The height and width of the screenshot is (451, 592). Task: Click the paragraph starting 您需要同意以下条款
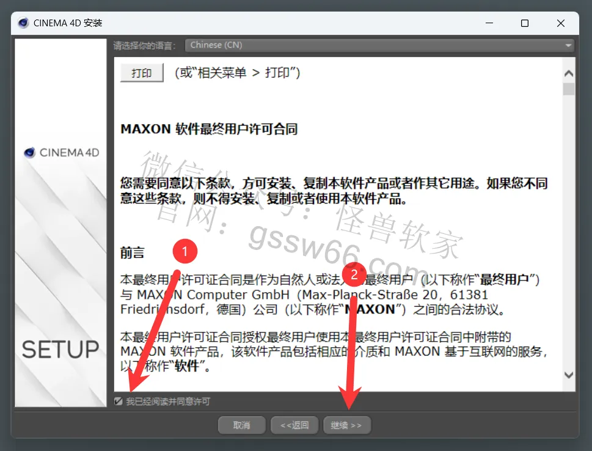point(334,191)
